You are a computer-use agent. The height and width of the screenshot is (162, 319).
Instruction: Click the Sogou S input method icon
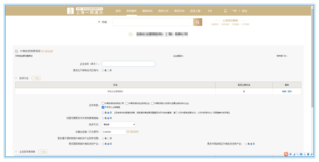tap(286, 154)
